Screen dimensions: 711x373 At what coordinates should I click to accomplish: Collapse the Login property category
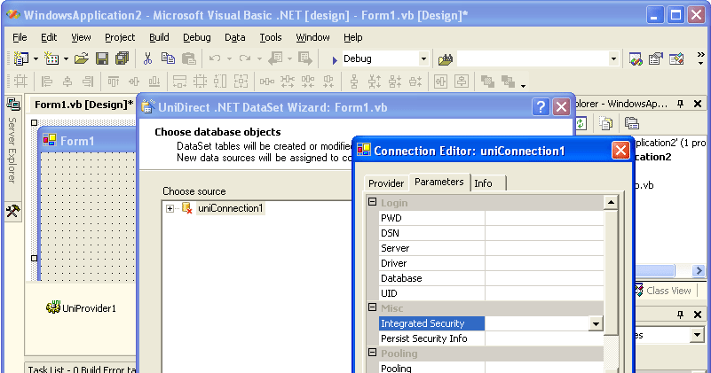(x=373, y=203)
